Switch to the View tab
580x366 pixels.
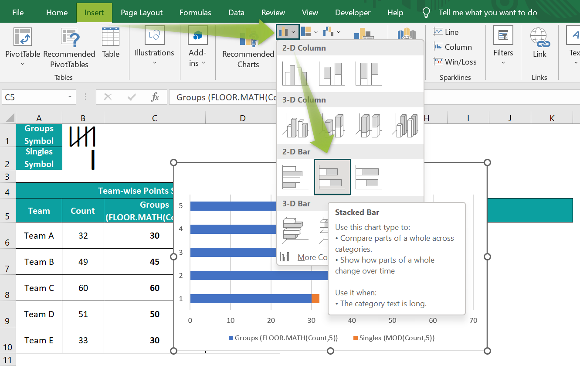[x=310, y=13]
